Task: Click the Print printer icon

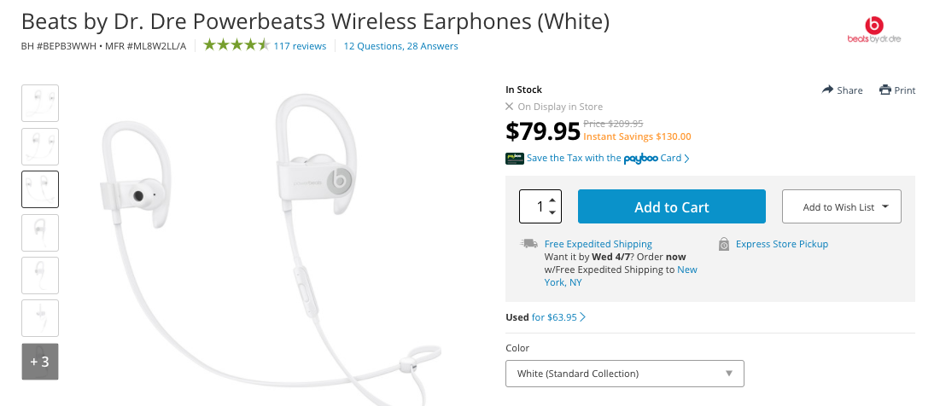Action: [885, 90]
